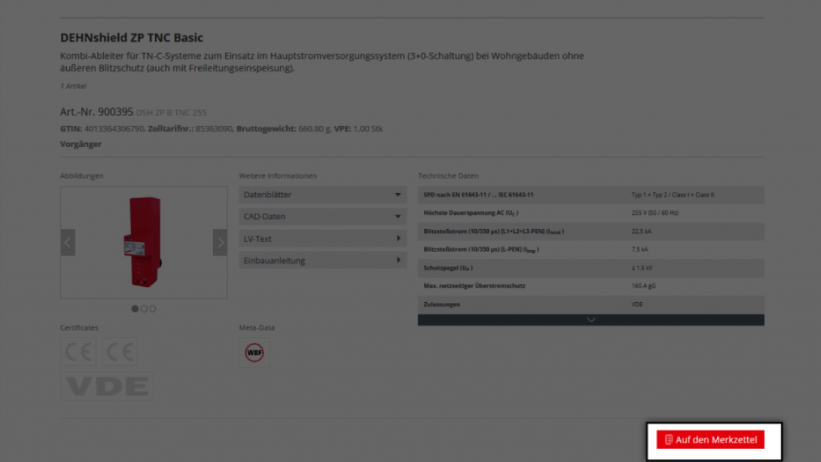821x462 pixels.
Task: Show previous product image with left arrow
Action: click(x=68, y=243)
